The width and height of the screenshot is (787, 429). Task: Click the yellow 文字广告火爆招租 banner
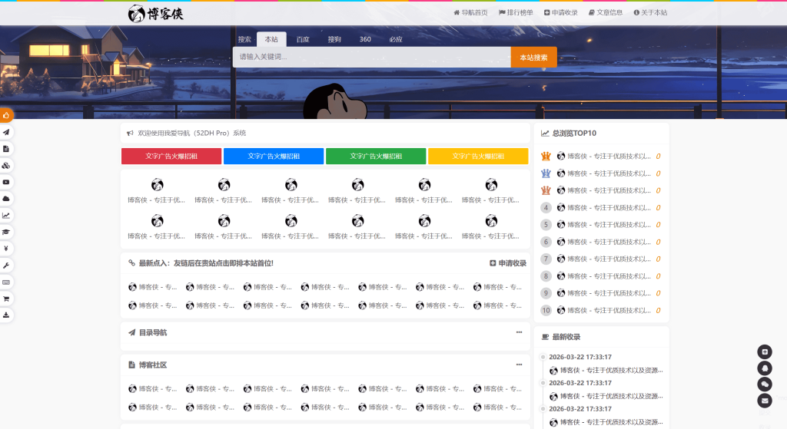[478, 156]
